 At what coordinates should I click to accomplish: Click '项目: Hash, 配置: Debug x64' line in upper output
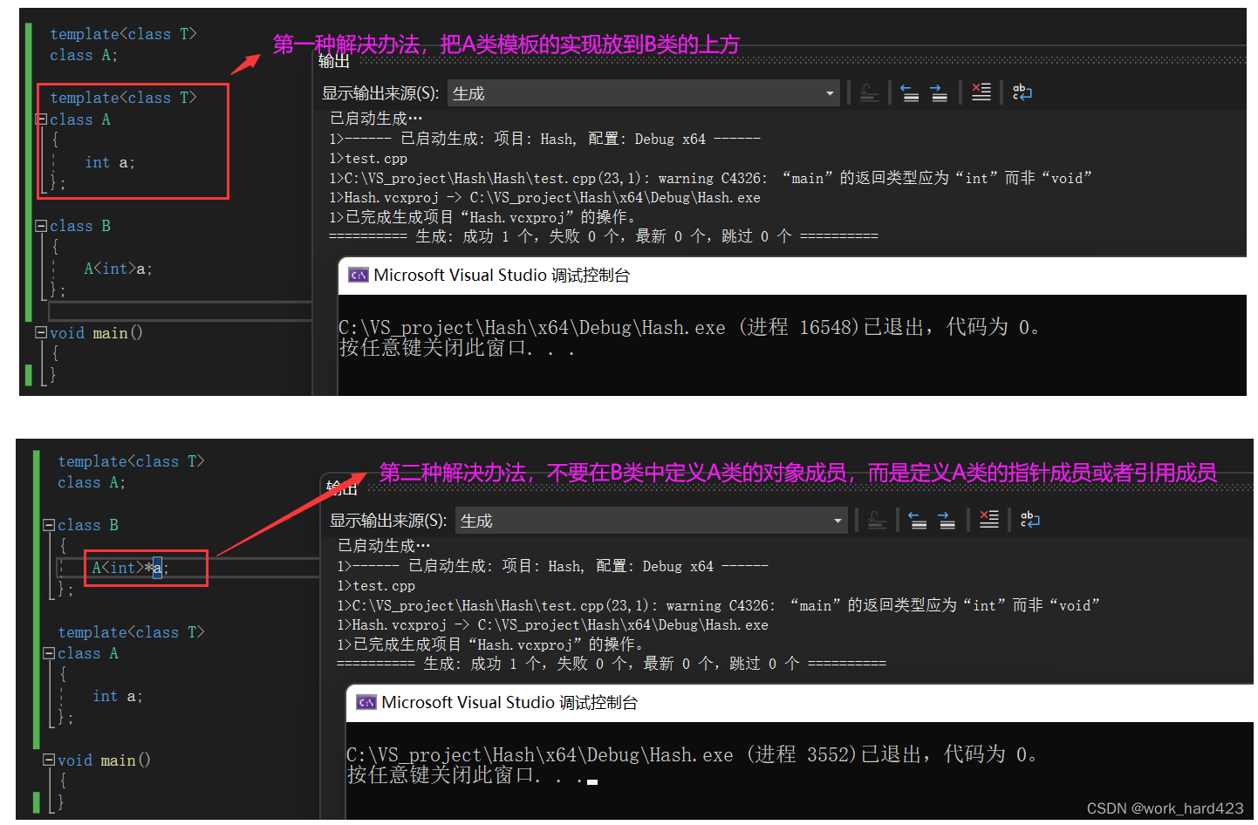[x=544, y=139]
